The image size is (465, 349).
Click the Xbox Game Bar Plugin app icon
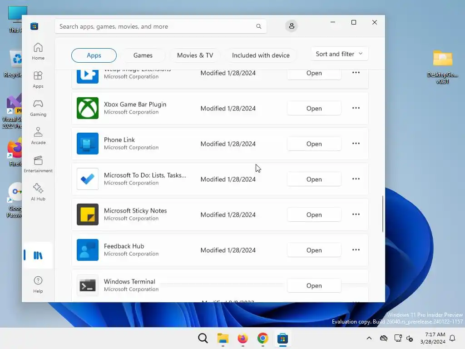tap(88, 108)
